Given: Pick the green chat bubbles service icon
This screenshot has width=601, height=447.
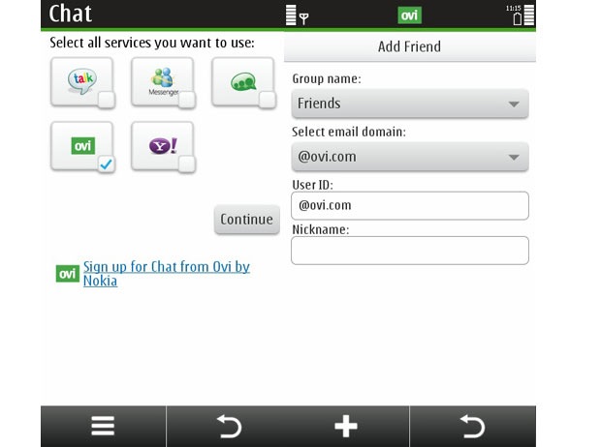Looking at the screenshot, I should (242, 81).
